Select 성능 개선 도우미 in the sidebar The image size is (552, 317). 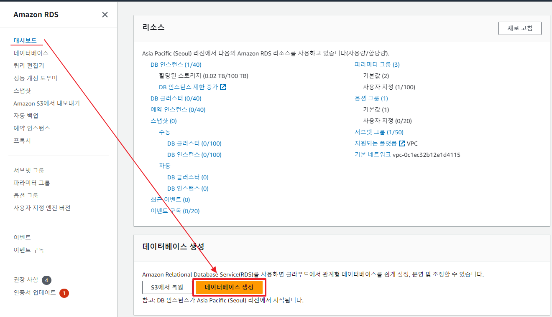(35, 78)
